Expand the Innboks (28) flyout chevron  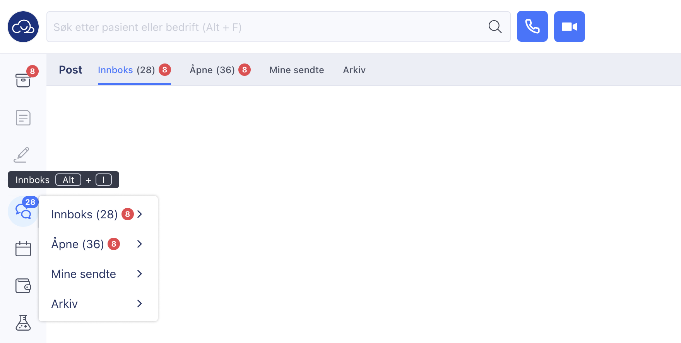click(x=140, y=214)
